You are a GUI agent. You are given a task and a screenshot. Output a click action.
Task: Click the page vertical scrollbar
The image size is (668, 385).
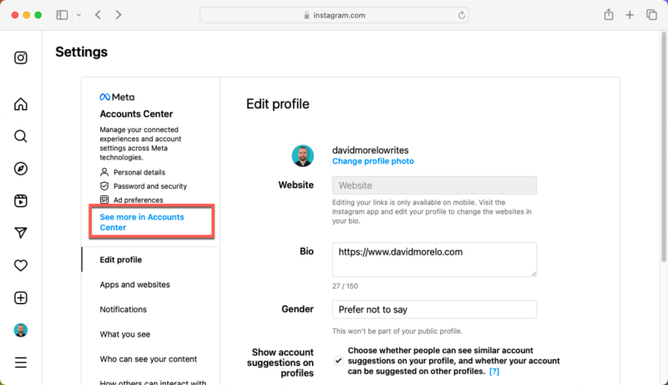click(x=664, y=146)
